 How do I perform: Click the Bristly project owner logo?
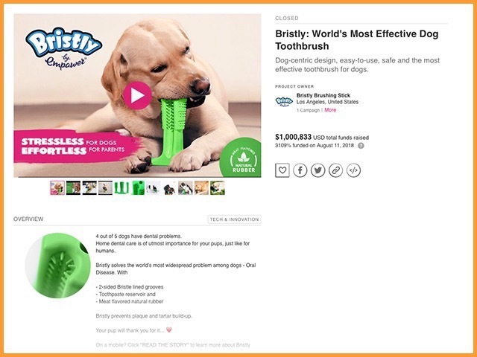tap(284, 101)
